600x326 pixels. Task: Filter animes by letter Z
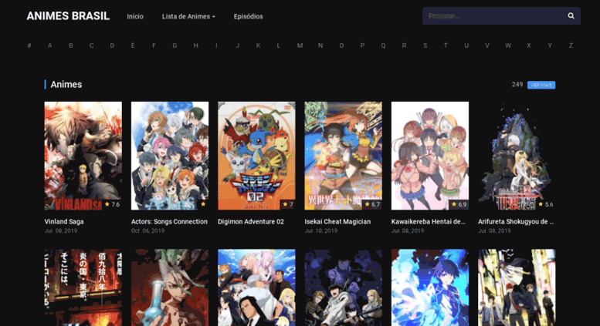pos(571,45)
